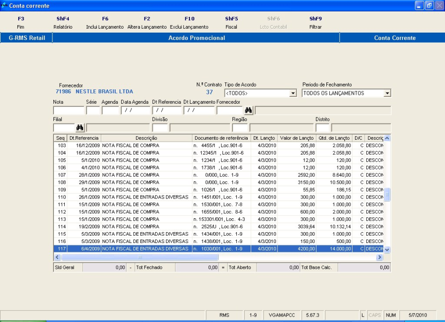Click the binoculars icon next to Fornecedor field

point(248,110)
